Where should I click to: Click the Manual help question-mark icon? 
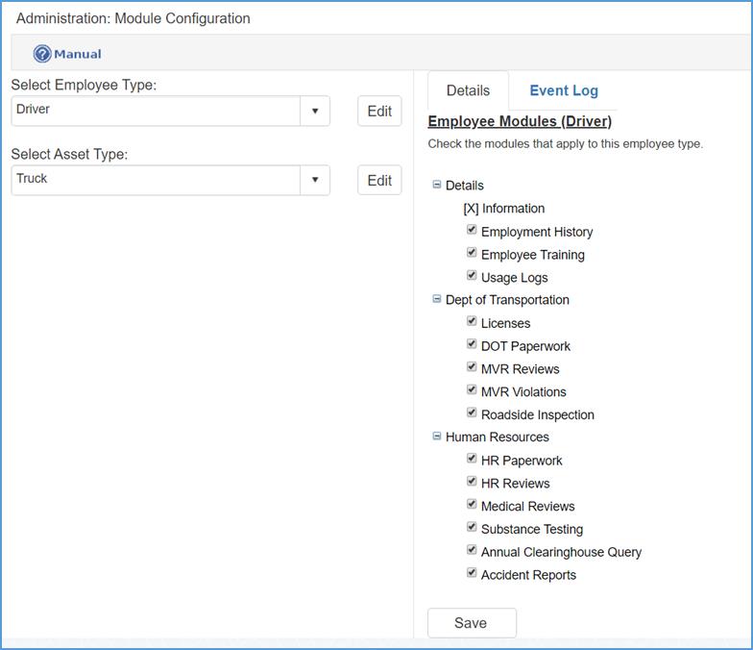coord(42,54)
